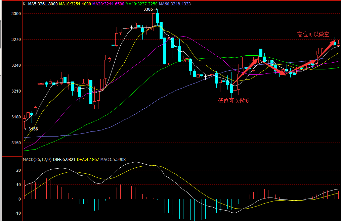
Task: Click the K chart type label
Action: click(24, 4)
